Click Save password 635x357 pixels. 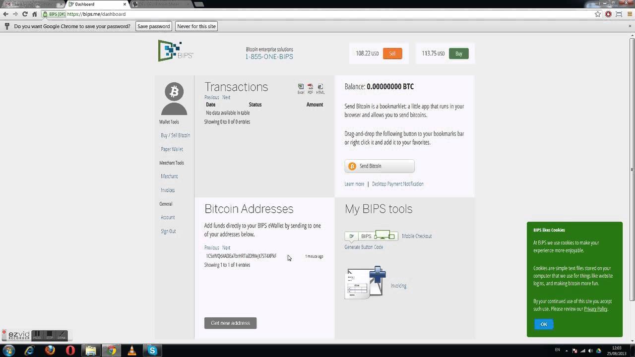[153, 26]
